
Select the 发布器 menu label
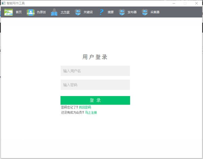pyautogui.click(x=132, y=12)
